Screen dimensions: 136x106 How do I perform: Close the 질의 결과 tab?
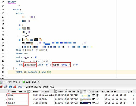(x=38, y=82)
